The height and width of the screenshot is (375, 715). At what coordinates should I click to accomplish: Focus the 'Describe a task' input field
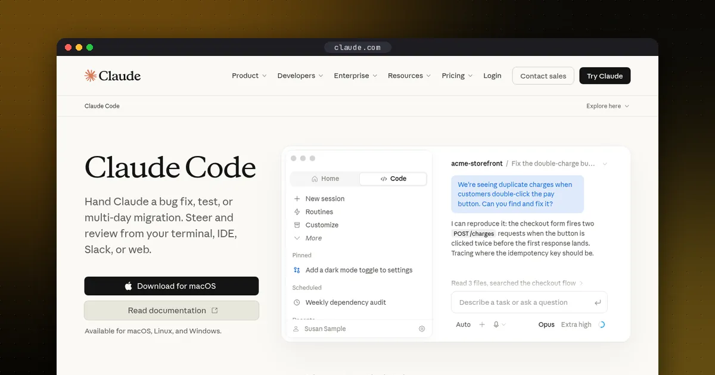coord(529,302)
